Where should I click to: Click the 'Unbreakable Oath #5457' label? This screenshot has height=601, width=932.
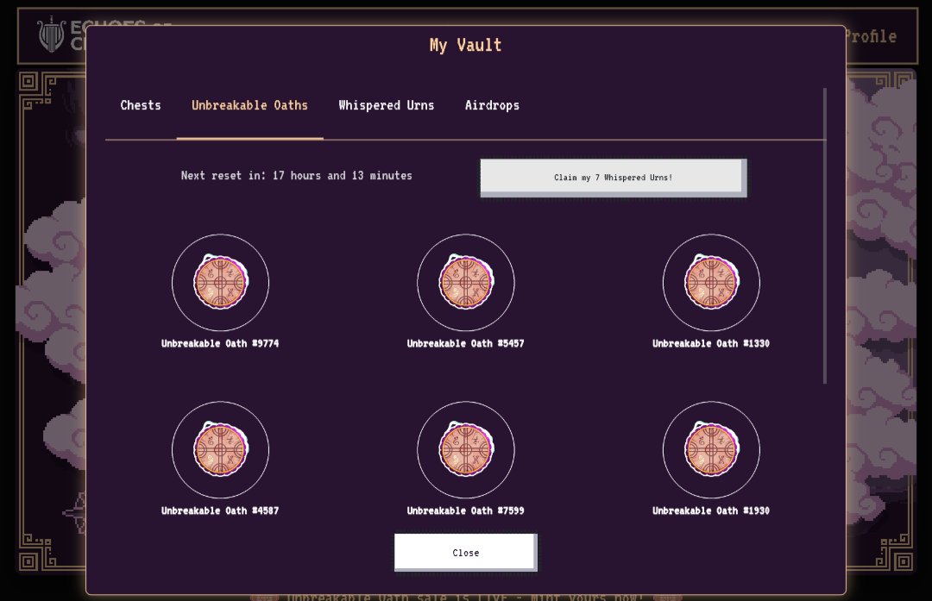pos(465,343)
